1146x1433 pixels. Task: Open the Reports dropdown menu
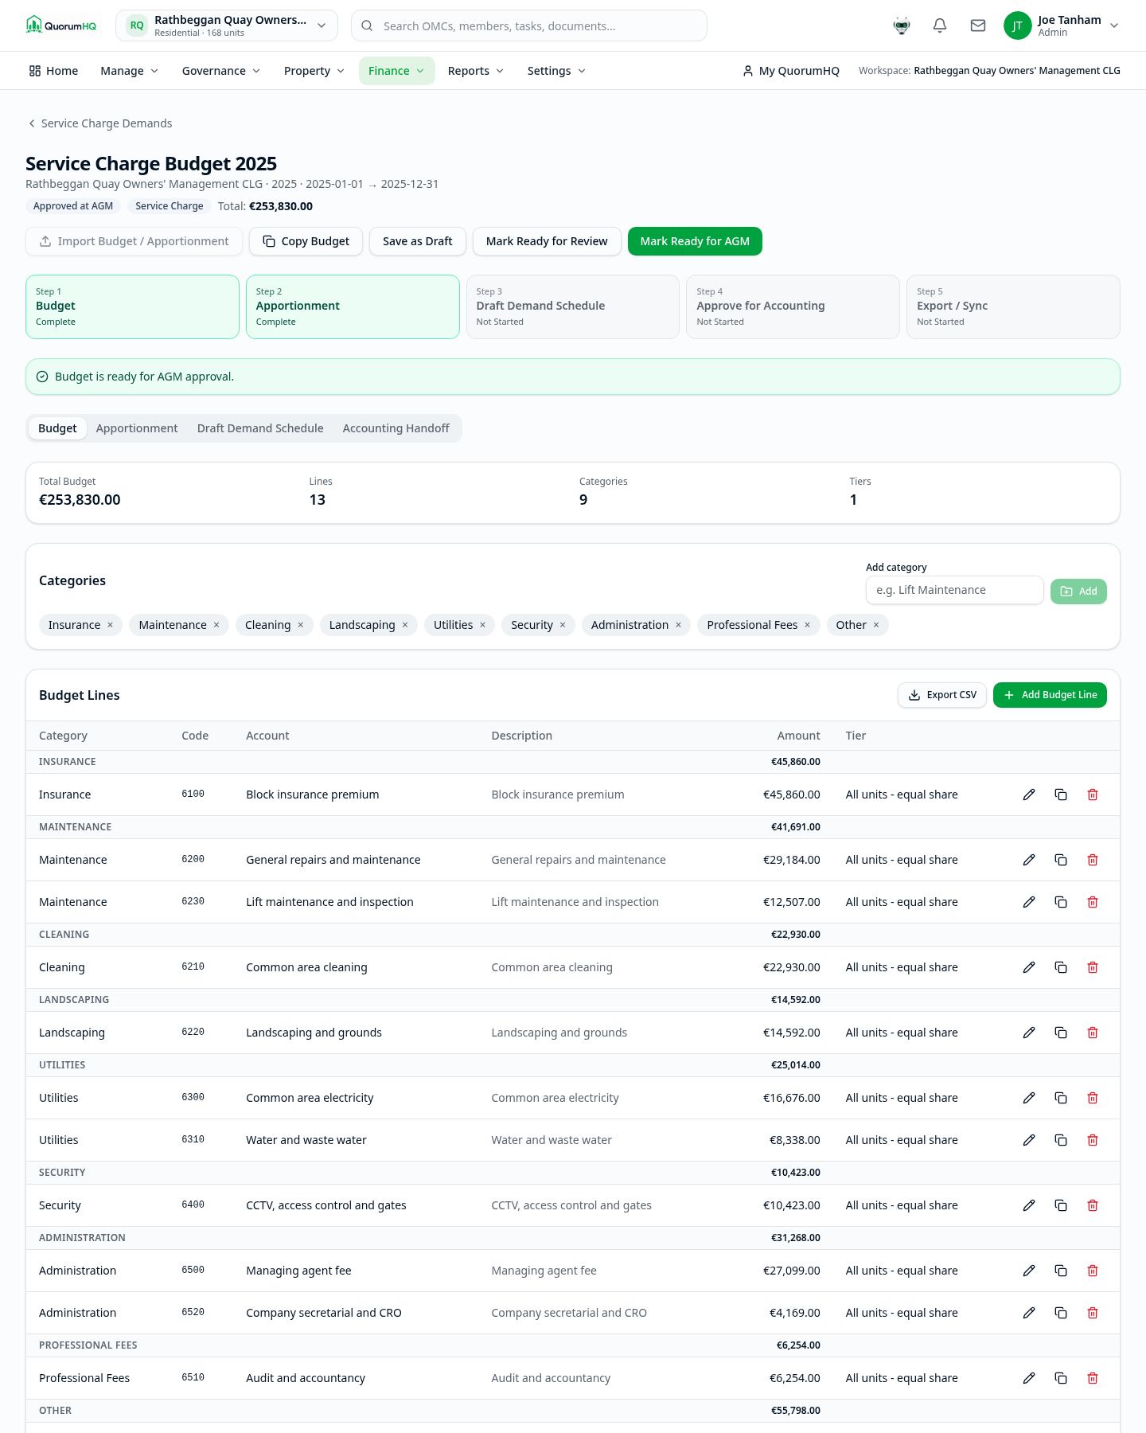pos(476,71)
